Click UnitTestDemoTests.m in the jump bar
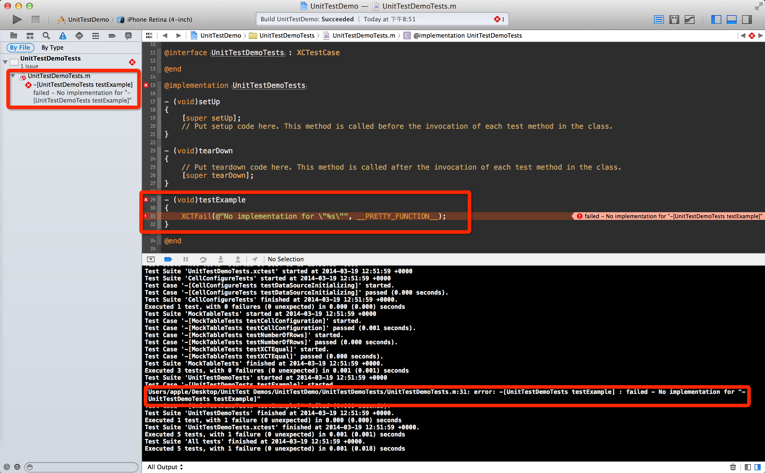This screenshot has height=473, width=765. click(x=359, y=36)
